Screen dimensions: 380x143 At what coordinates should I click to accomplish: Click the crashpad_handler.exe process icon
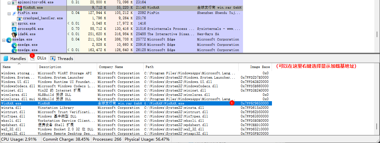click(x=20, y=18)
